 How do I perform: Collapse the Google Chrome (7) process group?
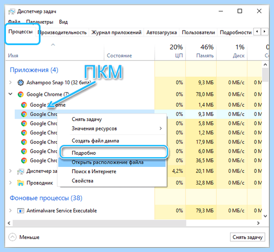point(11,94)
